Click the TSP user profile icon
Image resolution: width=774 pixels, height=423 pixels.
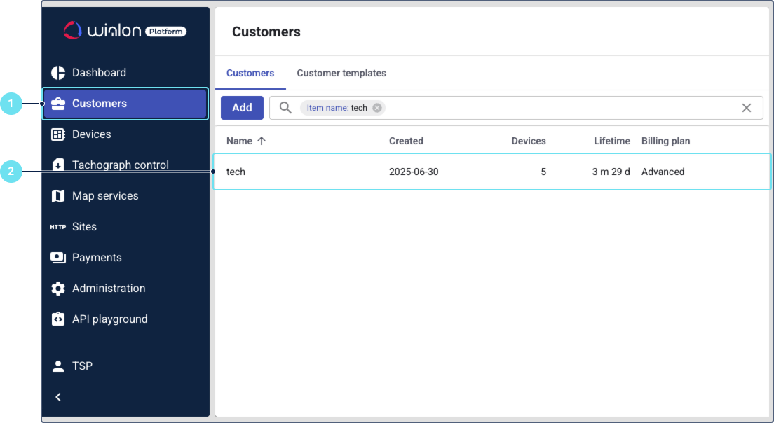[x=58, y=366]
